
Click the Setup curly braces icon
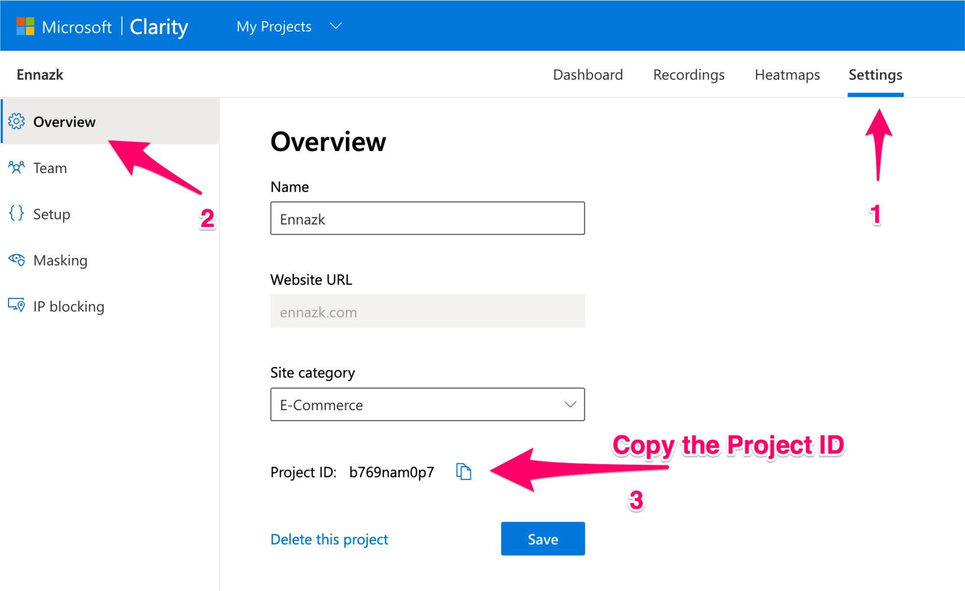coord(16,213)
